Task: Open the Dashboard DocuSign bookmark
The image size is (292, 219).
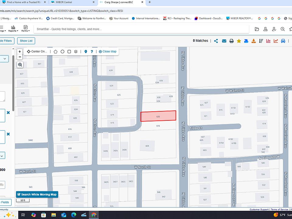Action: coord(209,19)
